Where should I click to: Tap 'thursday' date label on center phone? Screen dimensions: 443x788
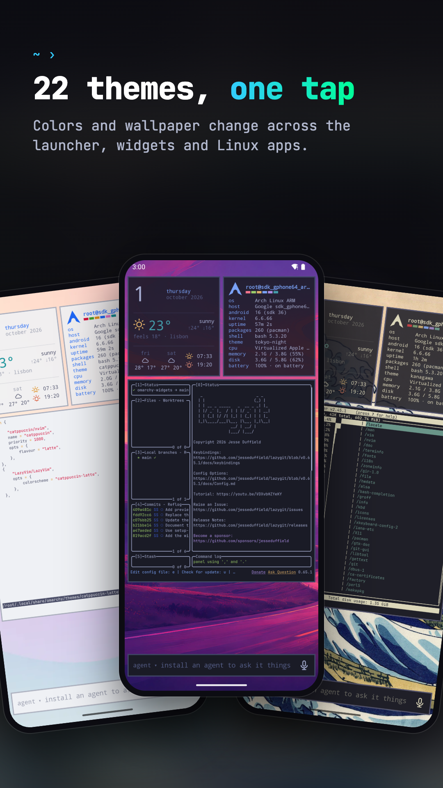pyautogui.click(x=178, y=291)
